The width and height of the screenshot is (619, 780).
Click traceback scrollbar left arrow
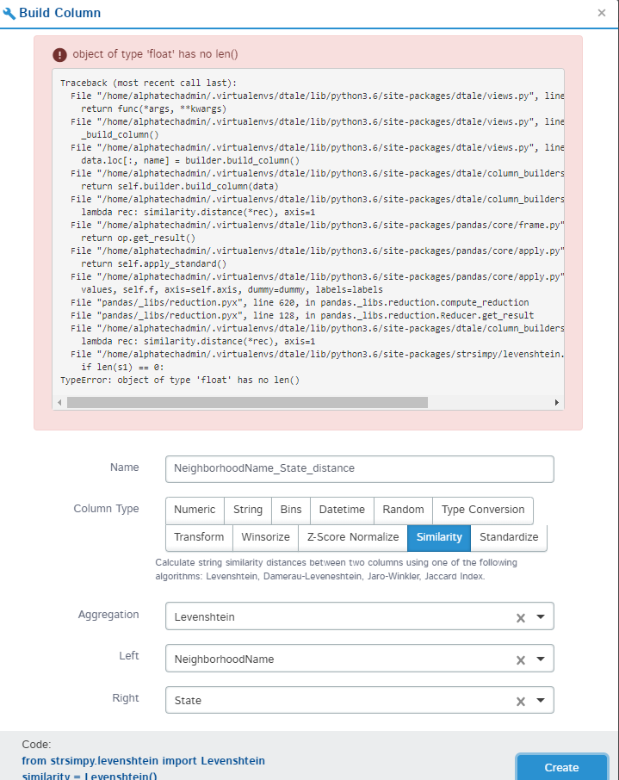tap(59, 402)
